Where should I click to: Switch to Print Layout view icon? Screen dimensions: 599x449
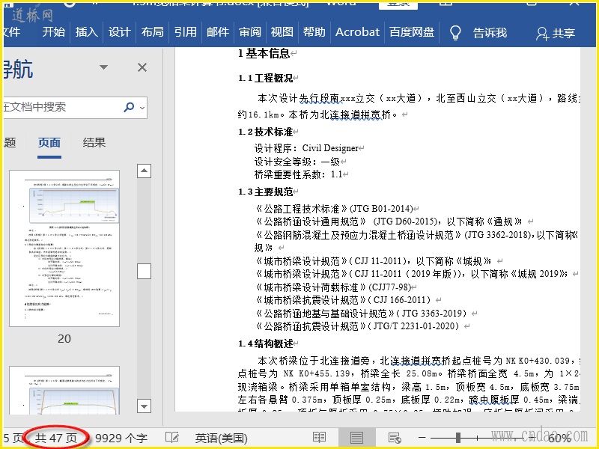pos(357,438)
